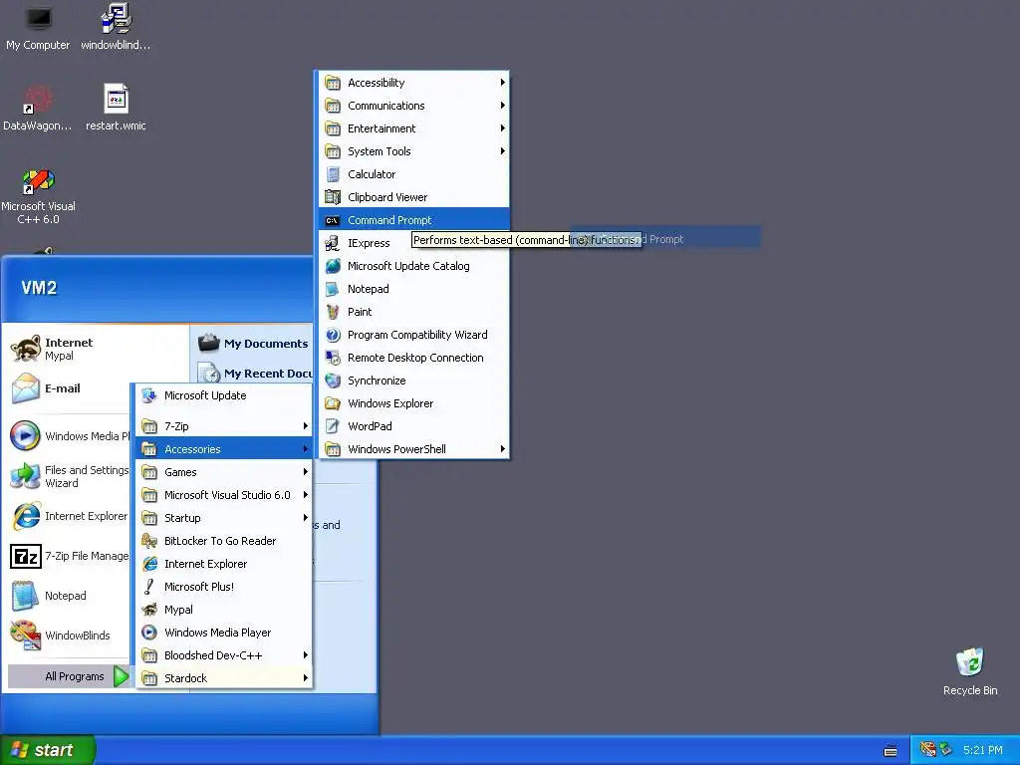The height and width of the screenshot is (765, 1020).
Task: Click the Start button
Action: click(48, 750)
